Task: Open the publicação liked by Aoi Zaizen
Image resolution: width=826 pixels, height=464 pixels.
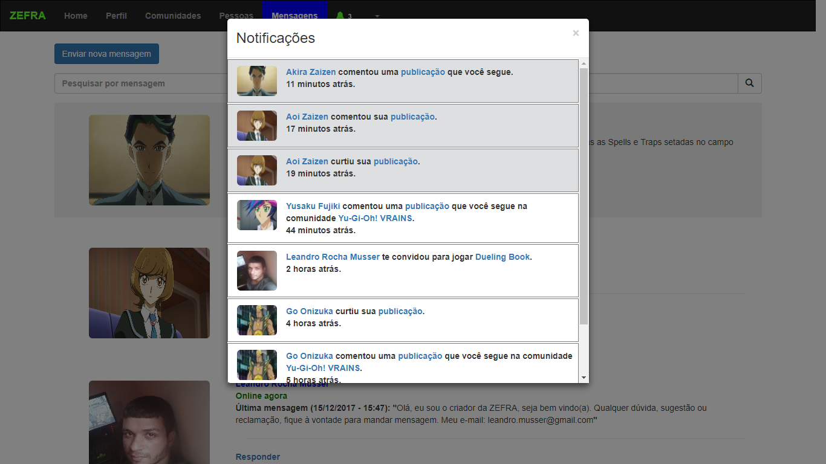Action: point(395,161)
